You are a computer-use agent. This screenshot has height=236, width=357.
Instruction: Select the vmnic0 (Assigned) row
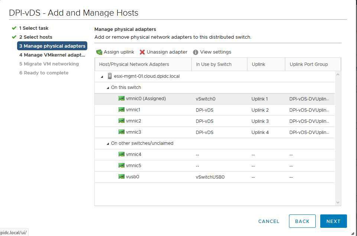(x=214, y=99)
